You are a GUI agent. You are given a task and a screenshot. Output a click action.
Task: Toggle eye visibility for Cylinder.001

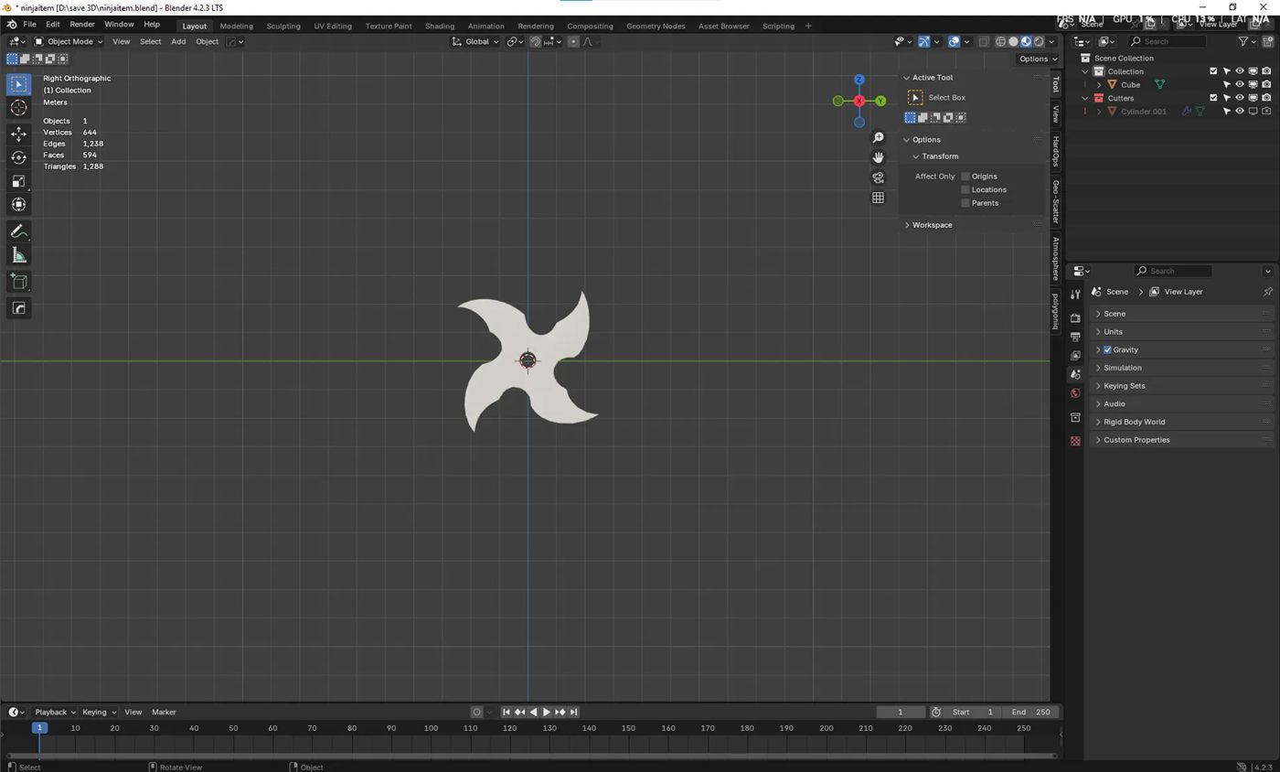click(x=1240, y=112)
